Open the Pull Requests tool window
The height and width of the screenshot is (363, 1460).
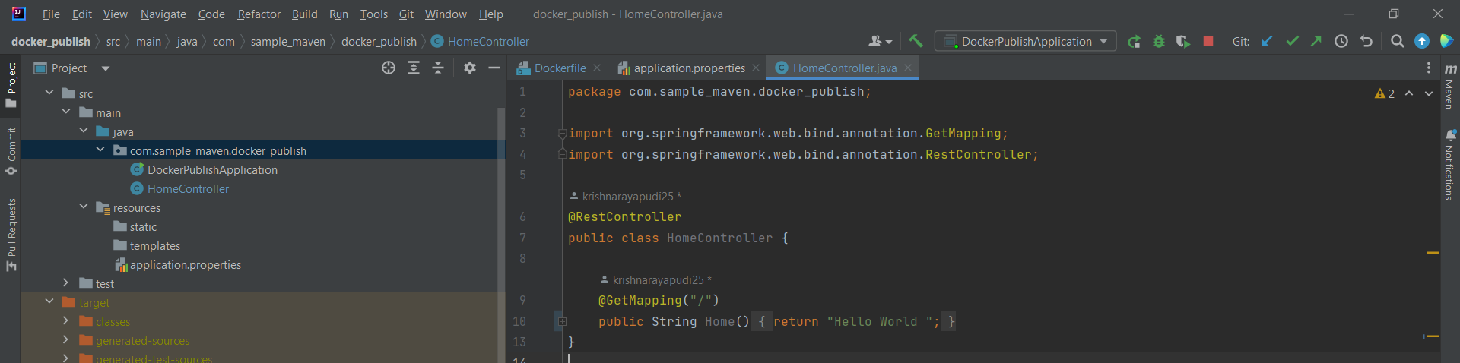(x=11, y=234)
